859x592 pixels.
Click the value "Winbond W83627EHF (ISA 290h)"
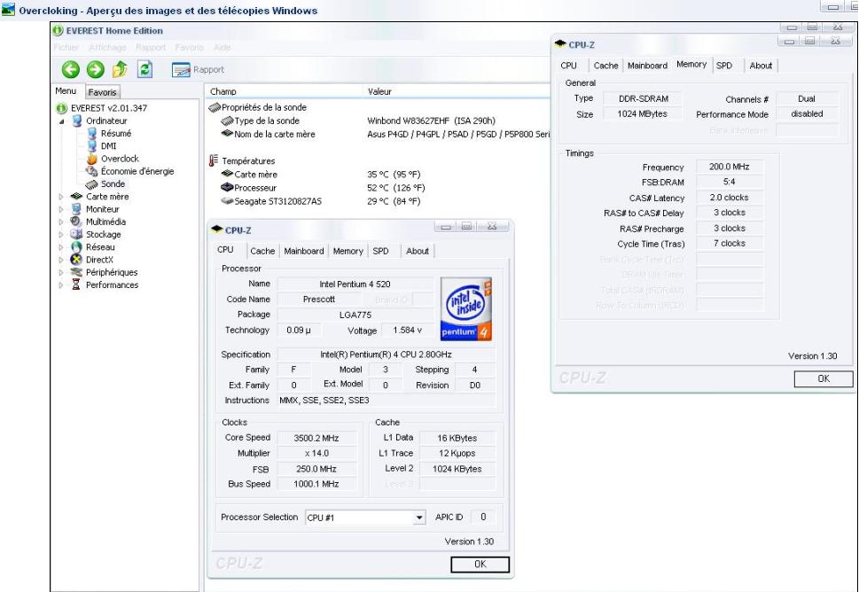(431, 121)
